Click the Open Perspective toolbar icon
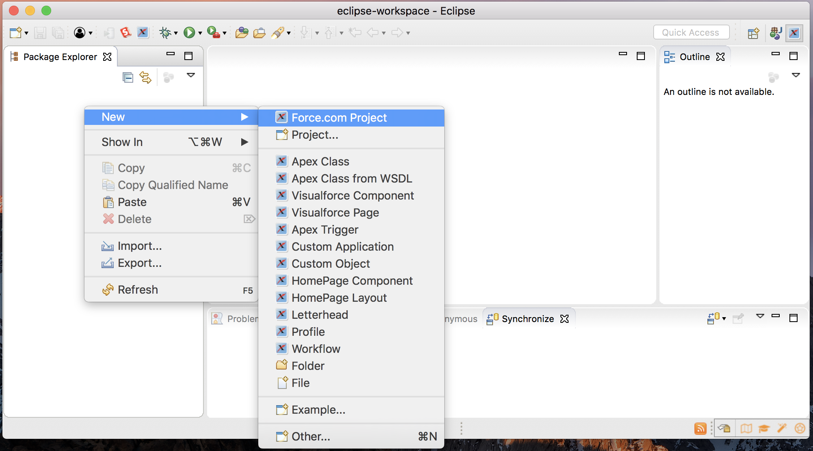 click(x=753, y=32)
